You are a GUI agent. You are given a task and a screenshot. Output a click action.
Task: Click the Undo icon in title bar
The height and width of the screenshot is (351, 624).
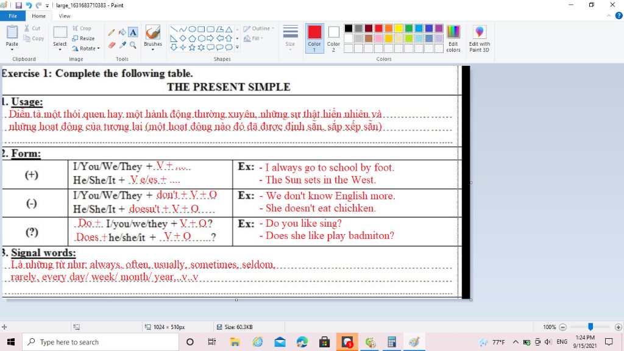(29, 5)
